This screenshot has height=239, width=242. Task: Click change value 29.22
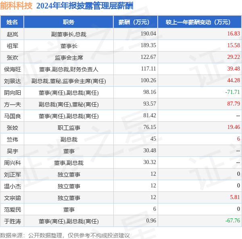point(234,57)
